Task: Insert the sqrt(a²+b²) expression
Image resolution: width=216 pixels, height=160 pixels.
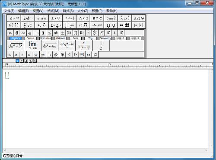Action: [16, 46]
